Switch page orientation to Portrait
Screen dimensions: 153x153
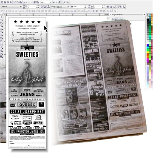click(42, 7)
